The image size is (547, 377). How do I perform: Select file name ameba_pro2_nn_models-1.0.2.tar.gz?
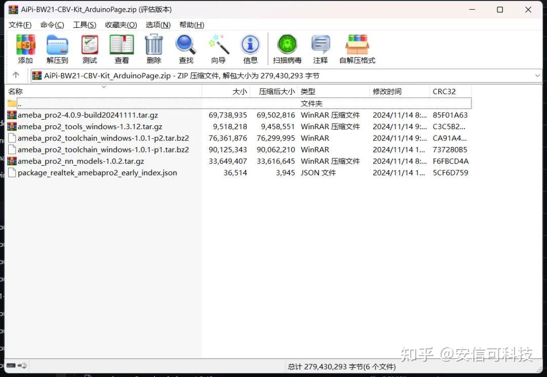click(x=81, y=161)
